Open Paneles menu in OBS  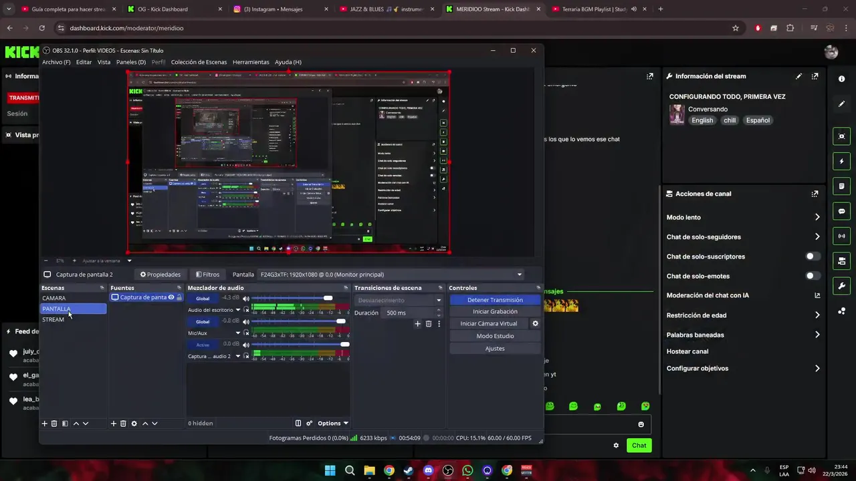[x=131, y=62]
